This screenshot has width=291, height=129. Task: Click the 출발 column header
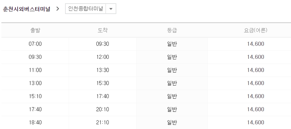click(35, 31)
